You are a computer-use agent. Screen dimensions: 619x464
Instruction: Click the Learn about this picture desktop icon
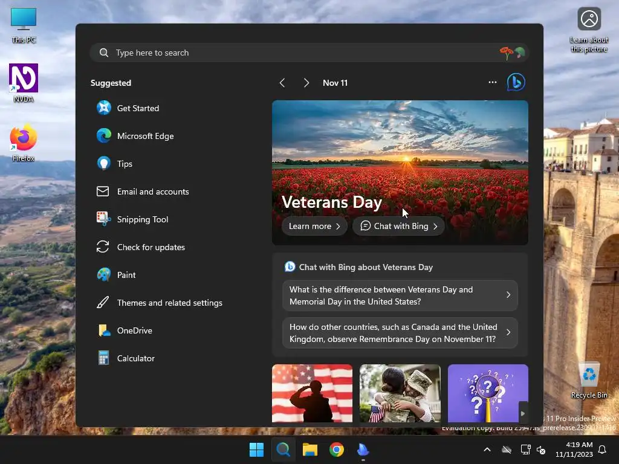click(x=589, y=30)
